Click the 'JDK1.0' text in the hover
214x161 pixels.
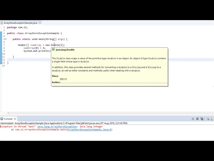click(x=63, y=79)
